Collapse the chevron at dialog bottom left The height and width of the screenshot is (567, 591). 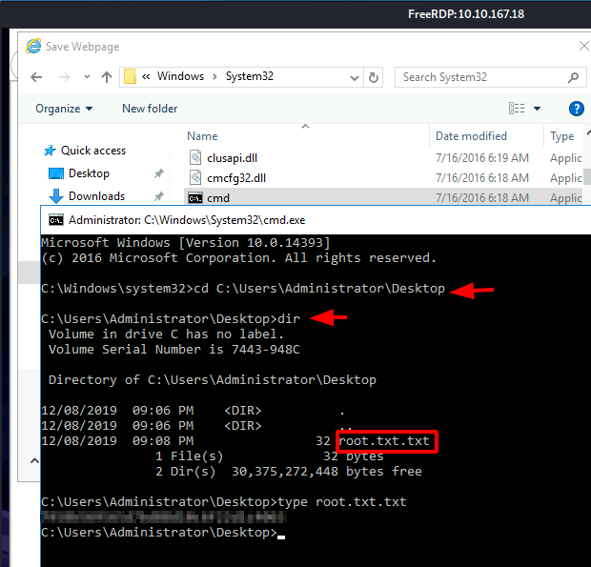click(34, 460)
